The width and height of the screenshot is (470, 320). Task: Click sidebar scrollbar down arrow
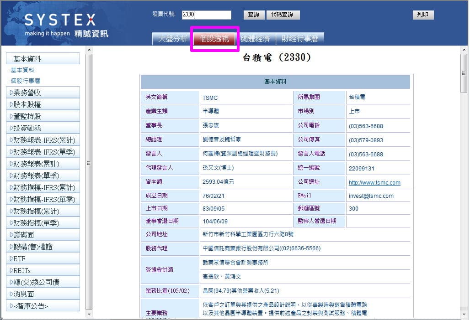[x=89, y=315]
